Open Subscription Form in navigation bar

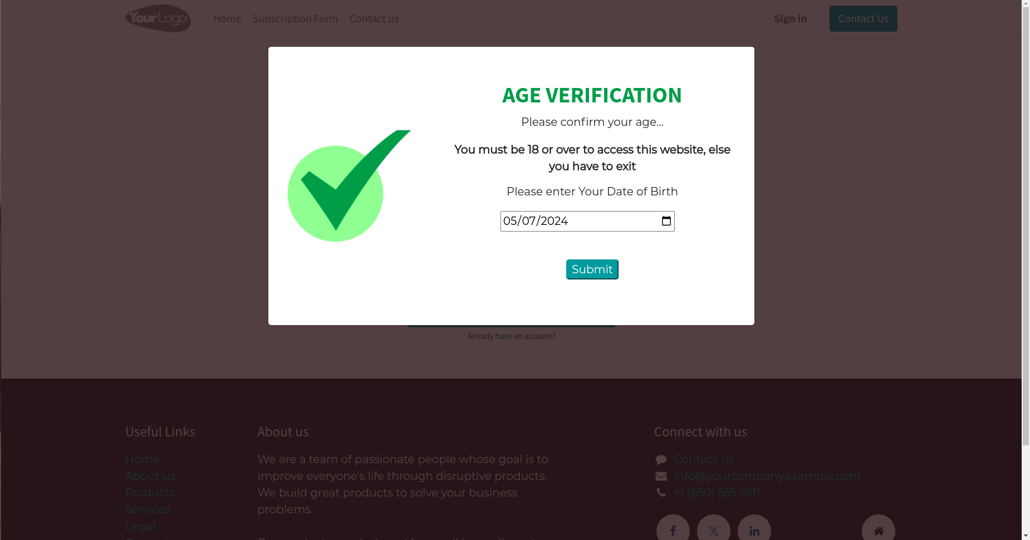(x=295, y=18)
